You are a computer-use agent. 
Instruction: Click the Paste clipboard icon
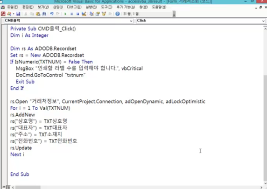pyautogui.click(x=38, y=14)
